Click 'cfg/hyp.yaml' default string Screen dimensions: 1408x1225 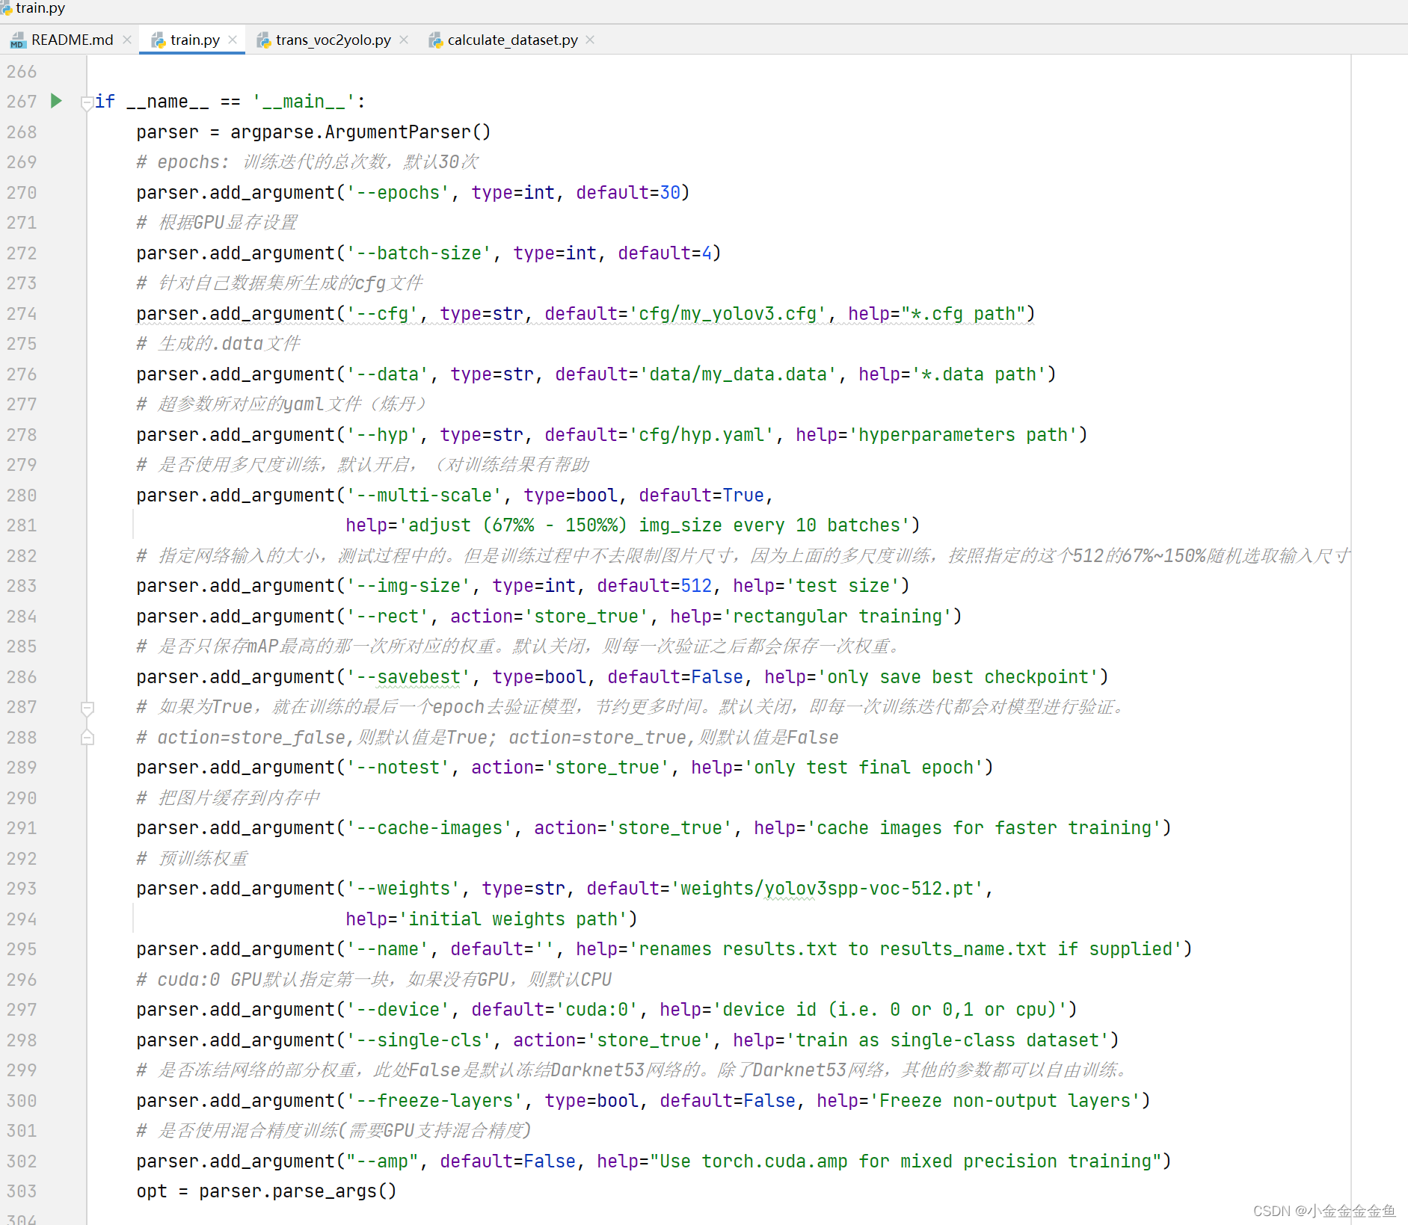701,434
